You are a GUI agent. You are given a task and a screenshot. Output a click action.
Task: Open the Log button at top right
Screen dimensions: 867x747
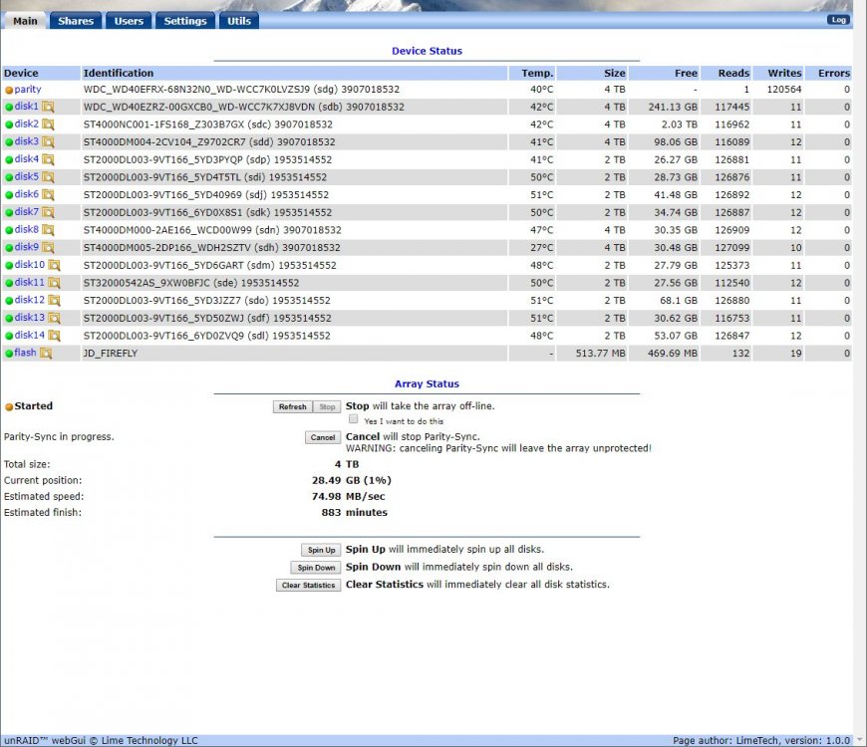(838, 20)
